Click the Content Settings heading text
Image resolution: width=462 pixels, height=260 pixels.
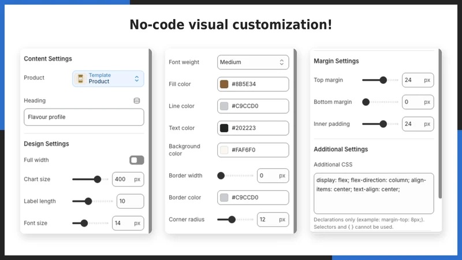click(x=48, y=59)
